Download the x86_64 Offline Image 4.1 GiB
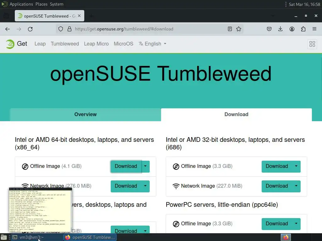322x241 pixels. (126, 166)
